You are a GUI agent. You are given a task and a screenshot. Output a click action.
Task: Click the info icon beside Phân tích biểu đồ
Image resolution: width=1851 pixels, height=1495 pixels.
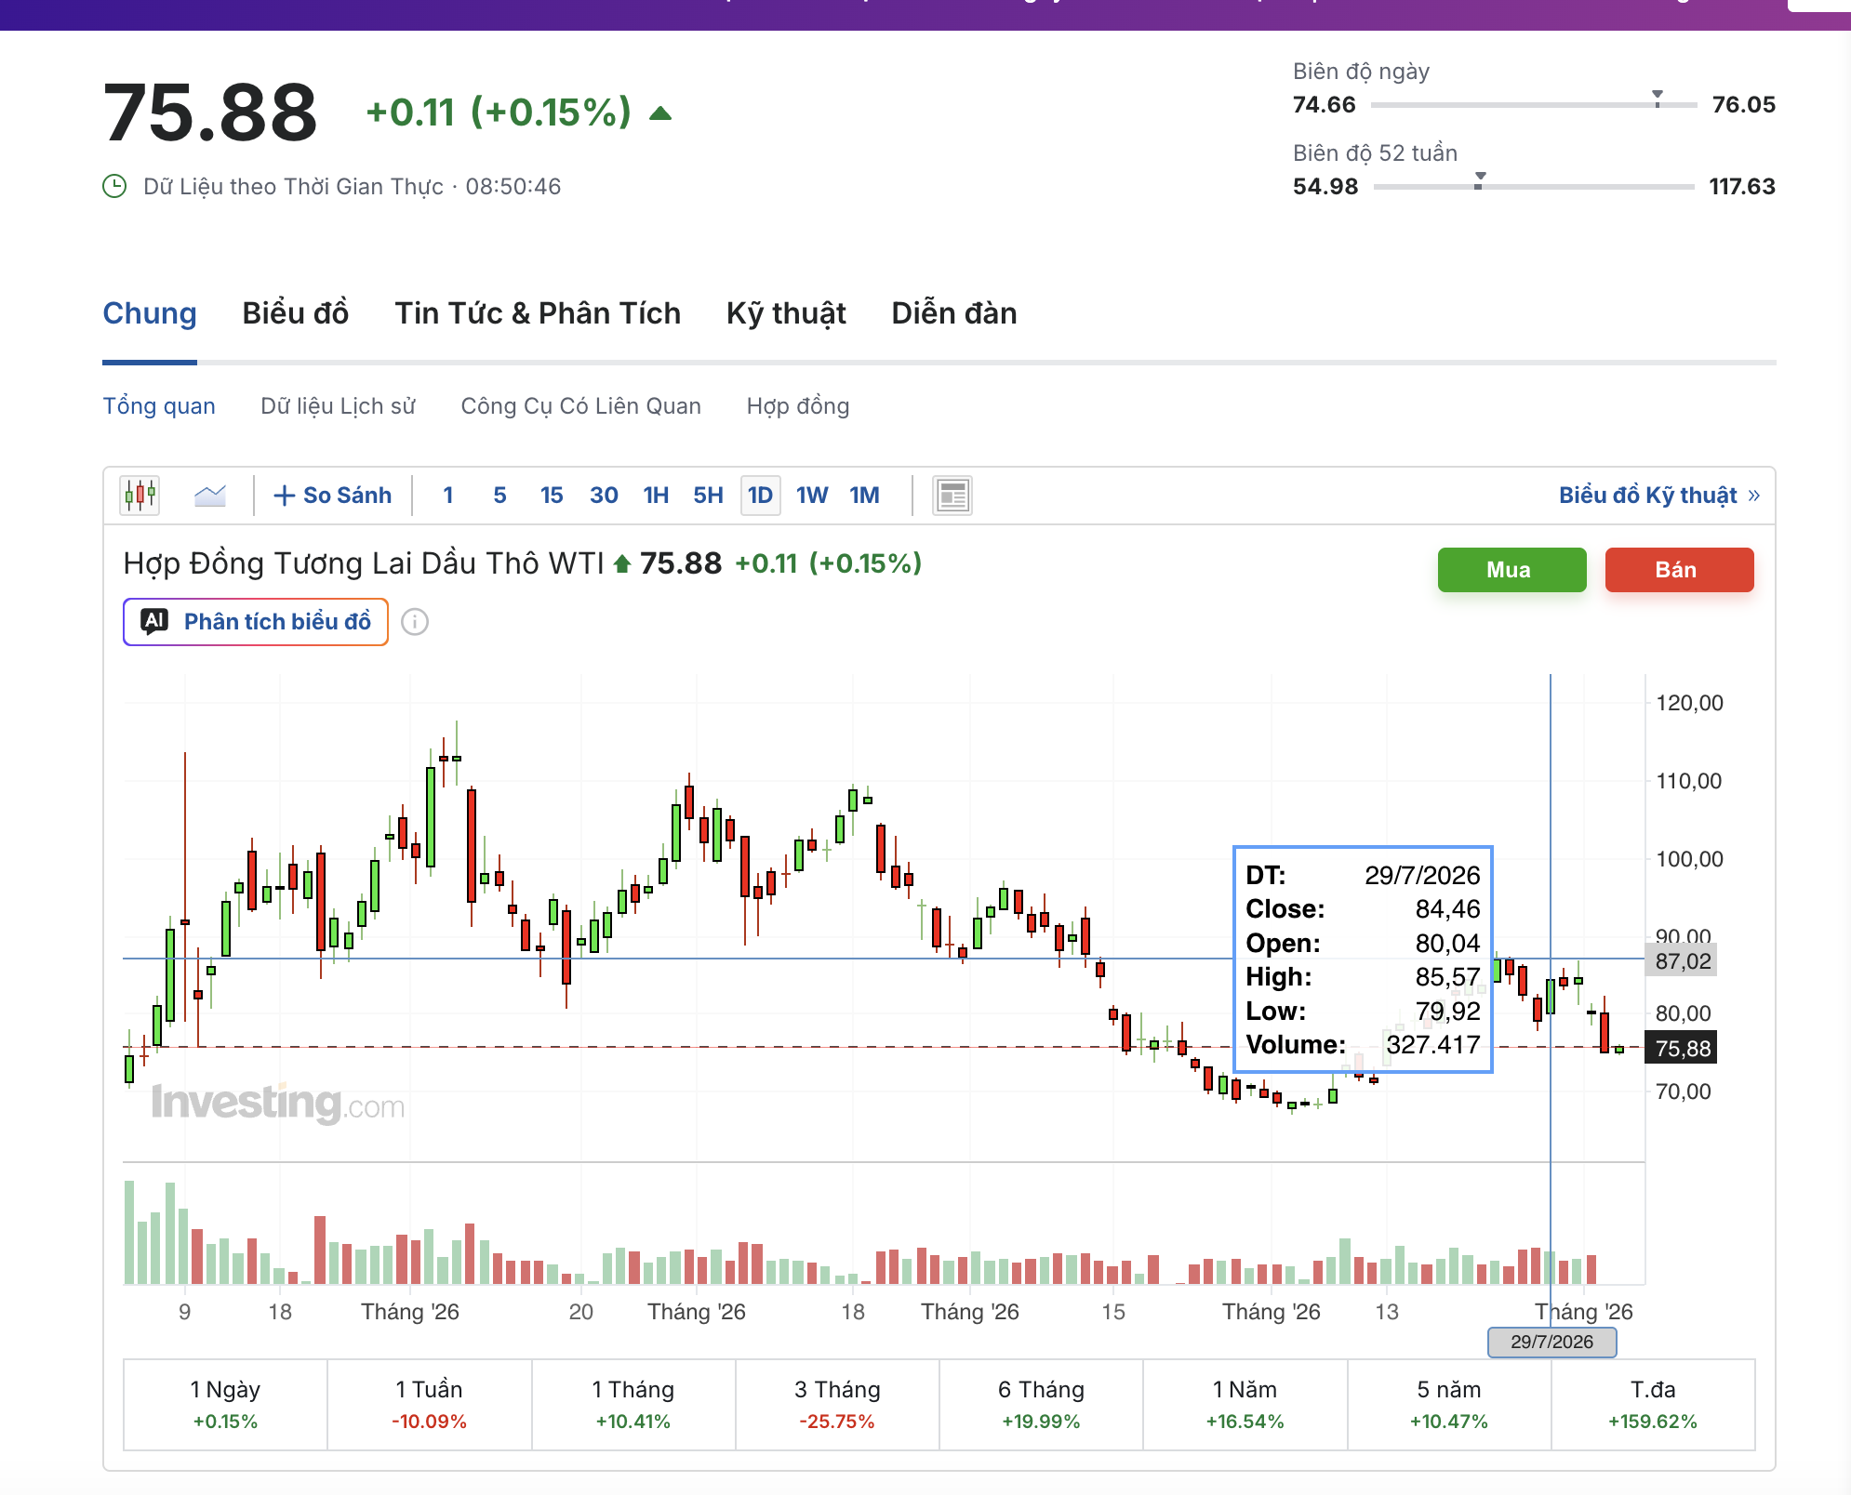pos(415,622)
